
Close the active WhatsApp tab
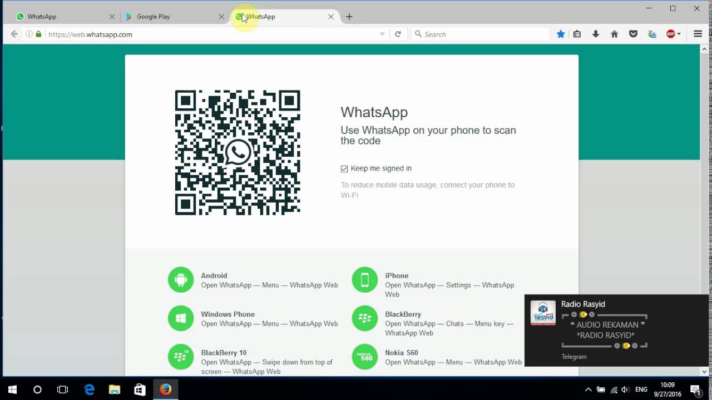[331, 17]
